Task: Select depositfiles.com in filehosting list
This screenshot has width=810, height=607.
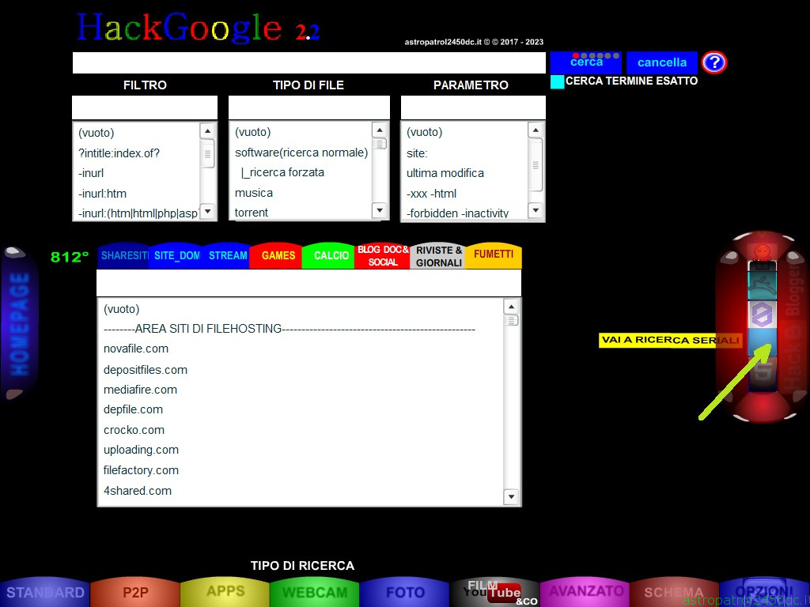Action: coord(146,370)
